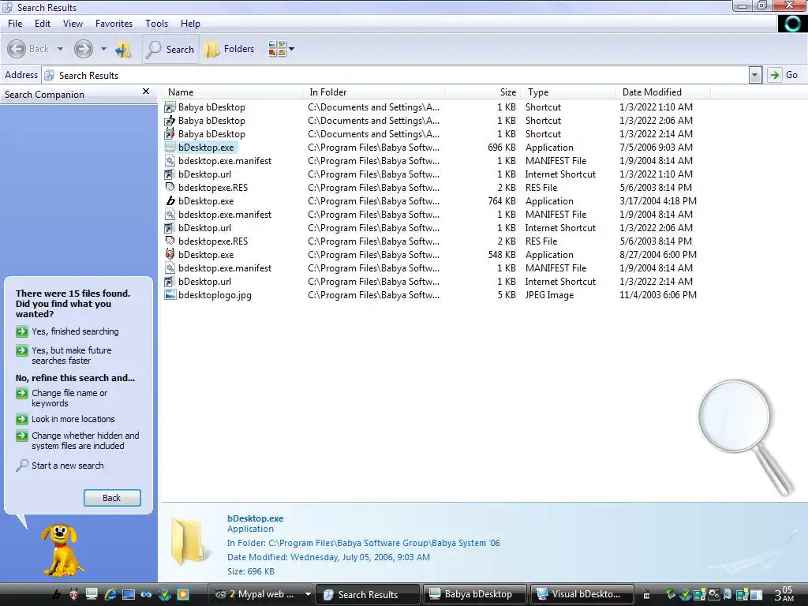This screenshot has width=808, height=606.
Task: Open the Edit menu
Action: [43, 24]
